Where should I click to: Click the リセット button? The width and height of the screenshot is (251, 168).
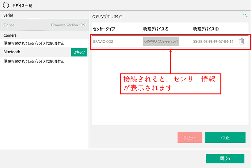coord(190,137)
